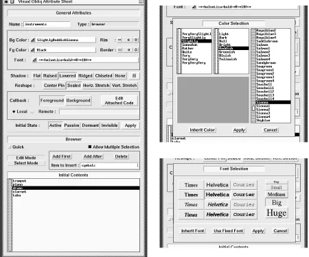Open the Fg Color picker icon
Screen dimensions: 309x257
click(x=33, y=50)
